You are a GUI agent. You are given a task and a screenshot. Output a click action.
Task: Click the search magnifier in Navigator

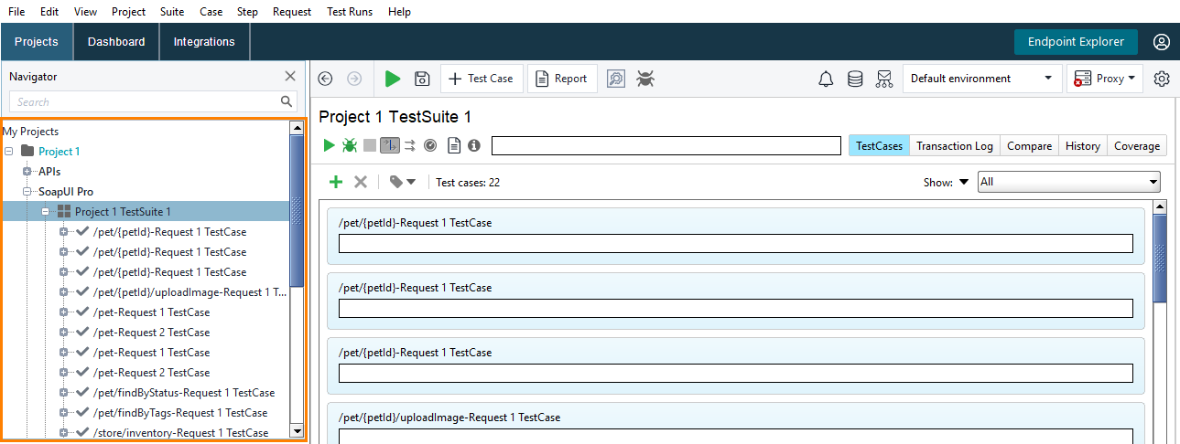pyautogui.click(x=287, y=101)
